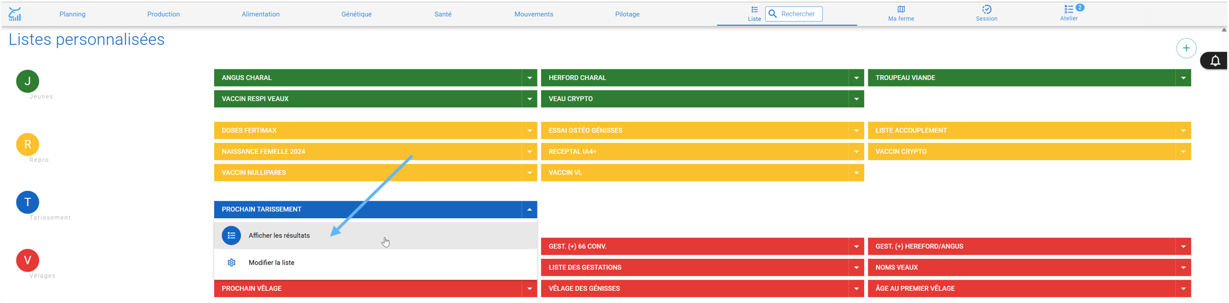Expand VACCIN CRYPTO dropdown arrow
1229x303 pixels.
click(x=1183, y=151)
